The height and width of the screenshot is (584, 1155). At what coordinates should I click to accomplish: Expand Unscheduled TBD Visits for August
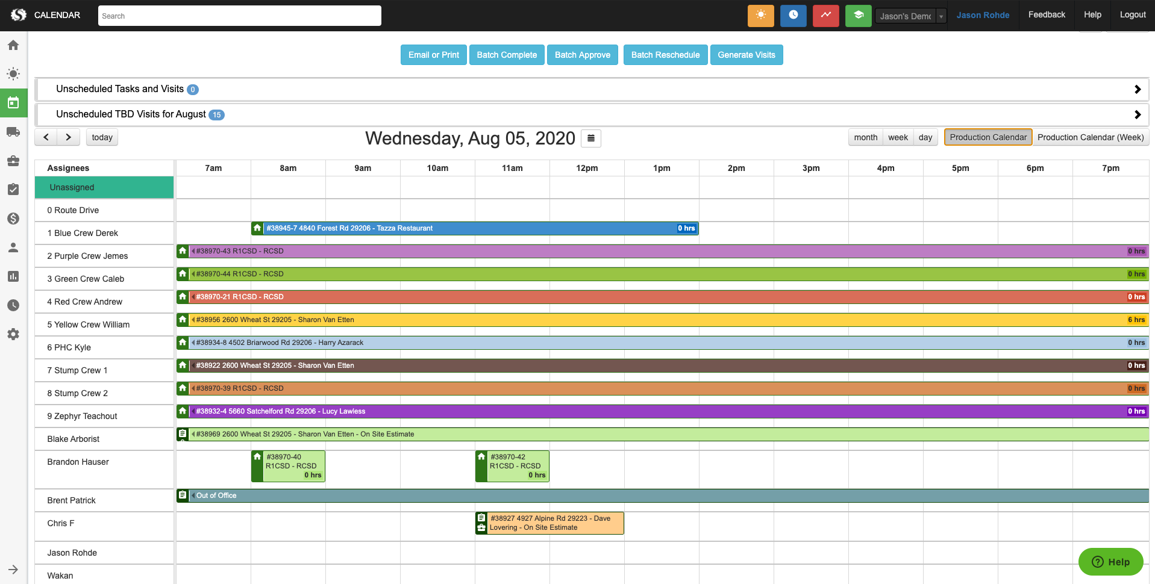click(1138, 114)
